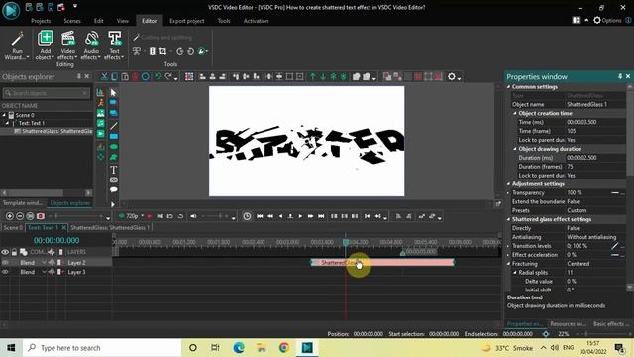Toggle visibility of Layer 2

5,263
